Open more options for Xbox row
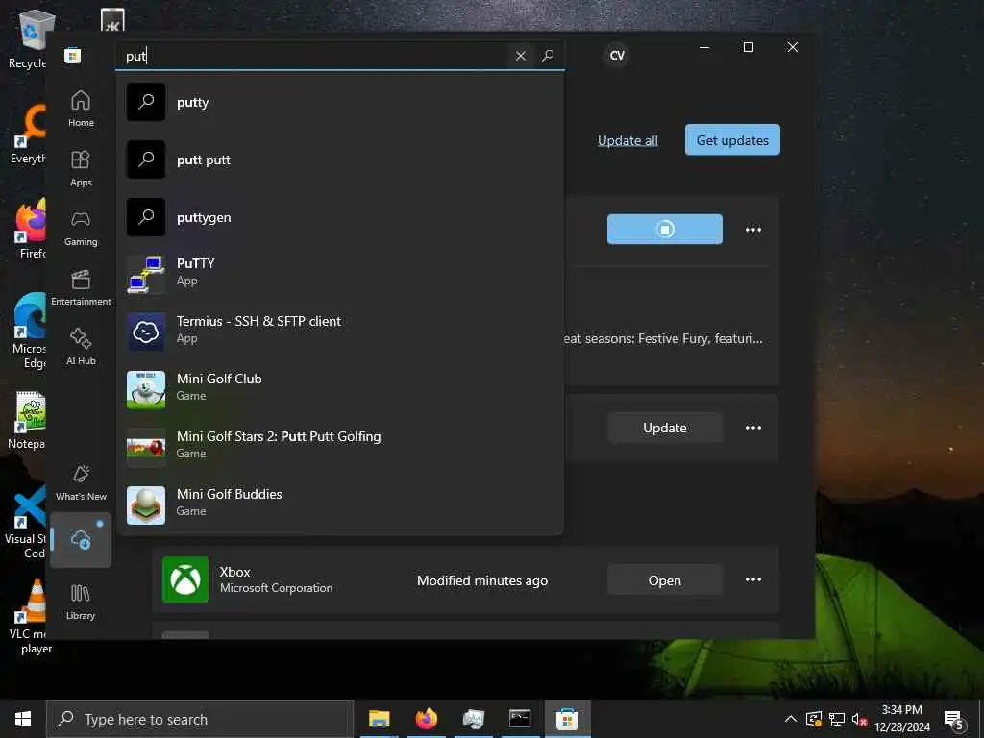 [x=753, y=579]
